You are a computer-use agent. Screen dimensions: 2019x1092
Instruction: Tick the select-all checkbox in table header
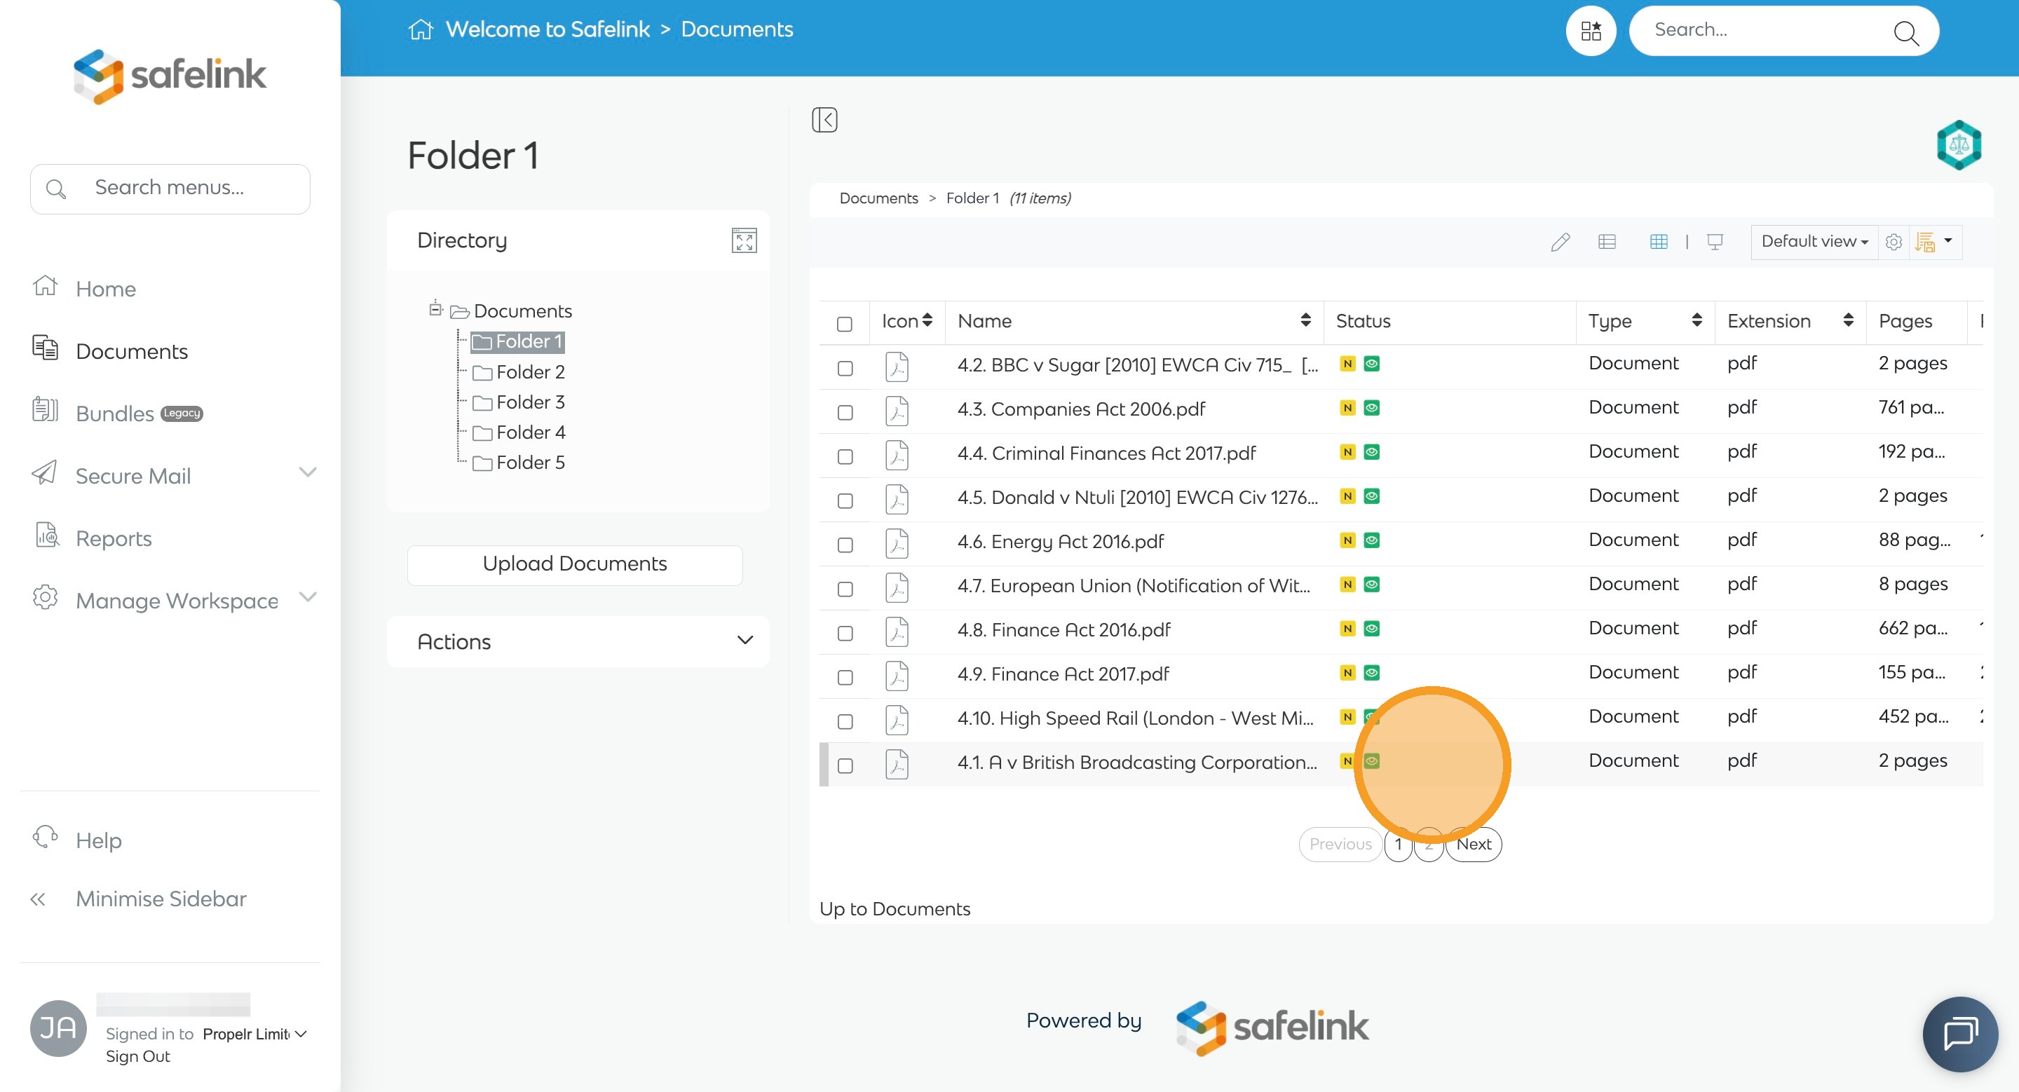coord(844,324)
